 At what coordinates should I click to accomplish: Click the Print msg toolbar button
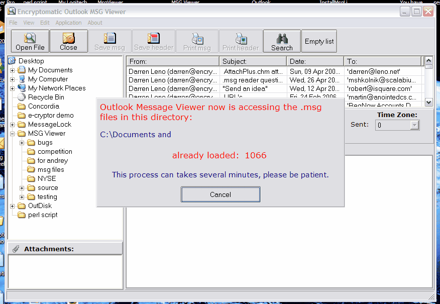pos(197,41)
